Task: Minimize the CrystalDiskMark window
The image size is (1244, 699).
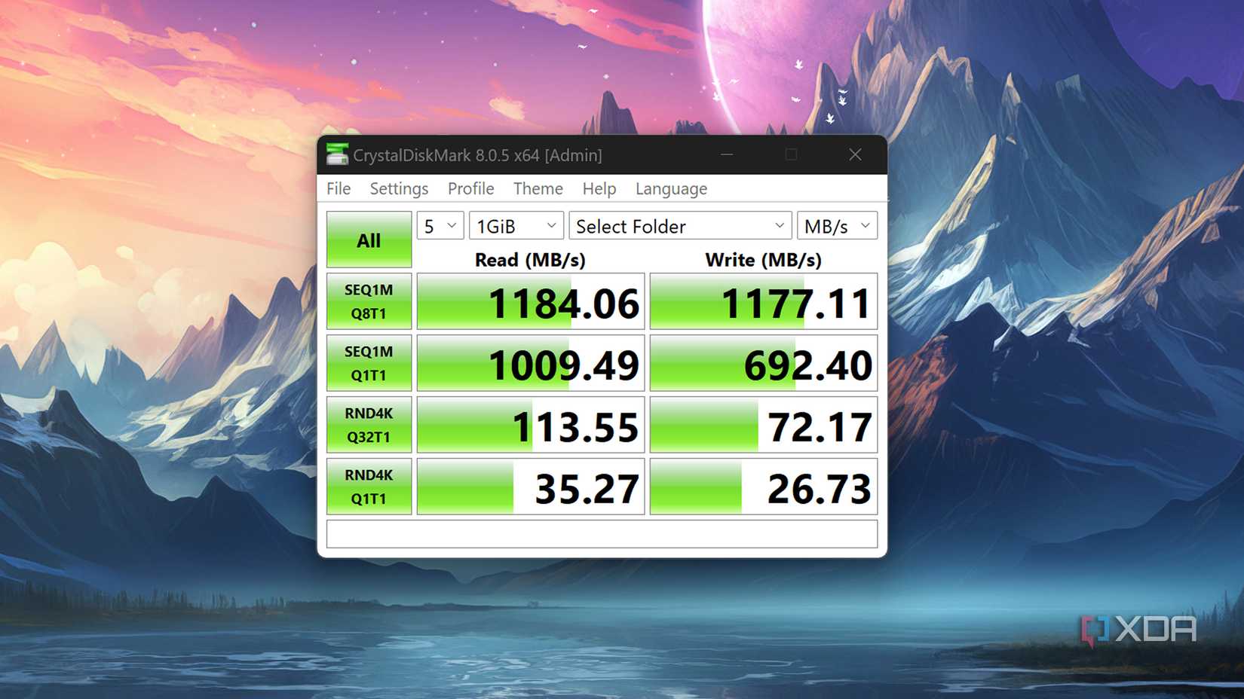Action: 727,154
